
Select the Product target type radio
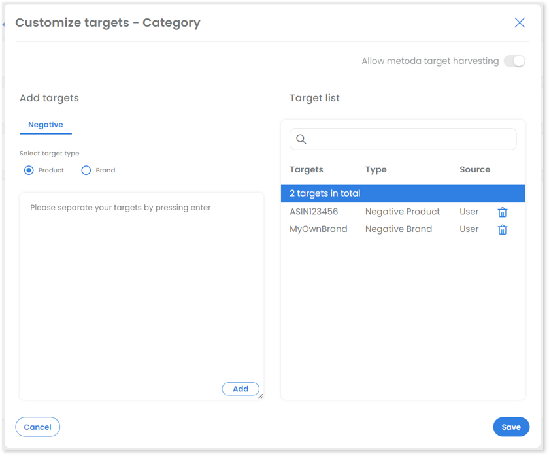(29, 171)
